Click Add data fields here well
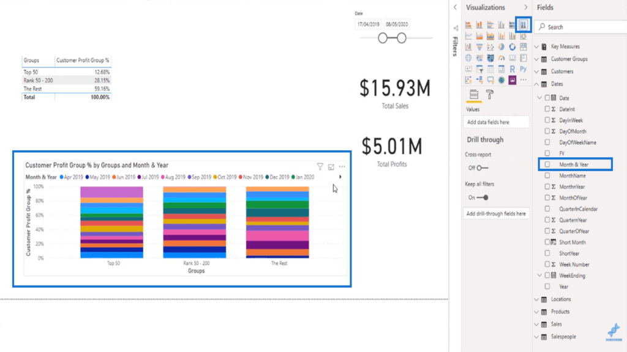The height and width of the screenshot is (352, 627). (496, 122)
